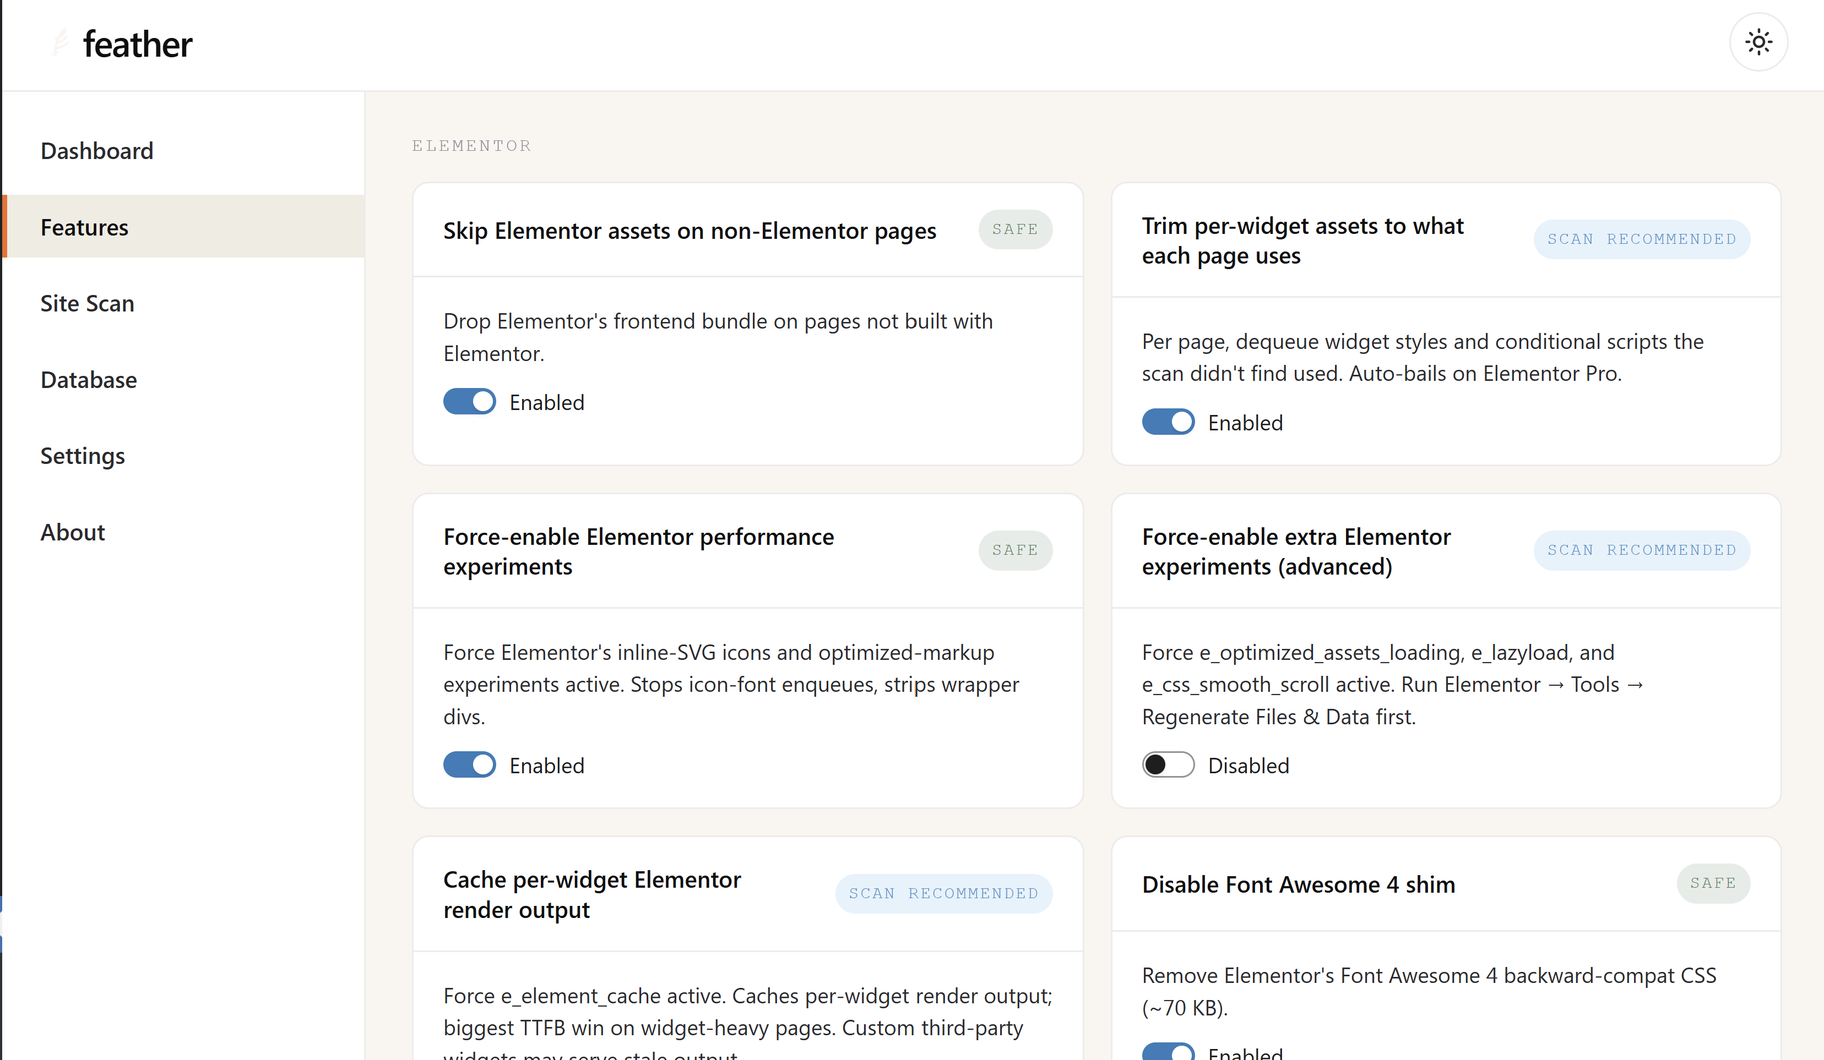Click SCAN RECOMMENDED badge on Cache per-widget card
Viewport: 1824px width, 1060px height.
coord(944,894)
